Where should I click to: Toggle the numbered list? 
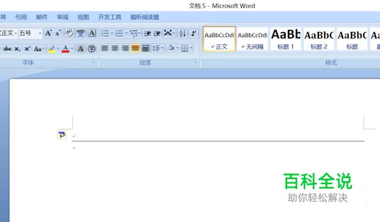pos(119,33)
